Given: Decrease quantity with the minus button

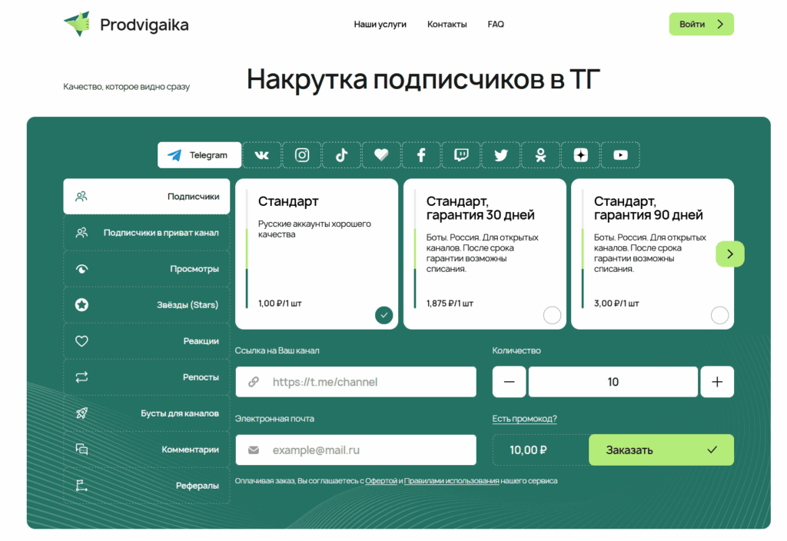Looking at the screenshot, I should pyautogui.click(x=509, y=382).
